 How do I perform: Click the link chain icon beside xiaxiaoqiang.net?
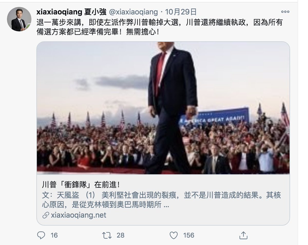(45, 215)
